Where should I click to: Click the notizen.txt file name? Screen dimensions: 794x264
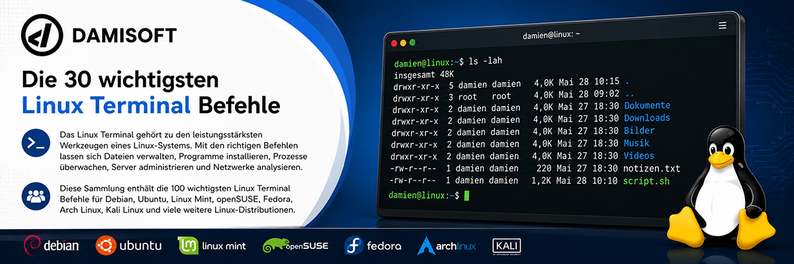click(x=652, y=169)
